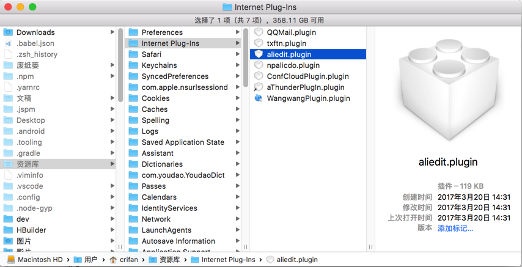The width and height of the screenshot is (522, 267).
Task: Click crifan home icon in path bar
Action: [x=113, y=260]
